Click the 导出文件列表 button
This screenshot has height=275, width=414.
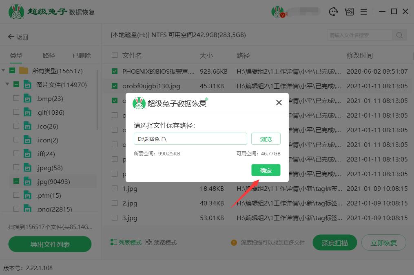pyautogui.click(x=50, y=244)
